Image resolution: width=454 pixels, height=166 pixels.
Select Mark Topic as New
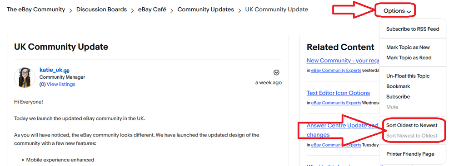point(408,47)
